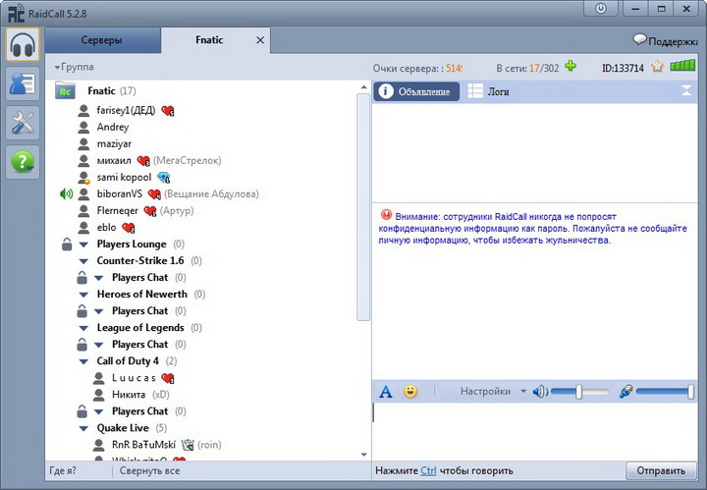Click the heart badge next to Flerneqer
This screenshot has width=707, height=490.
click(149, 211)
